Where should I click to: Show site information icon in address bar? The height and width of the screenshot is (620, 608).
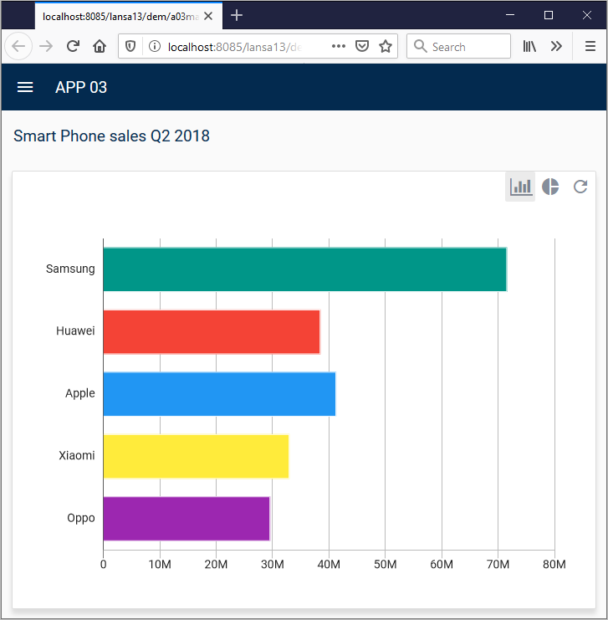tap(154, 47)
